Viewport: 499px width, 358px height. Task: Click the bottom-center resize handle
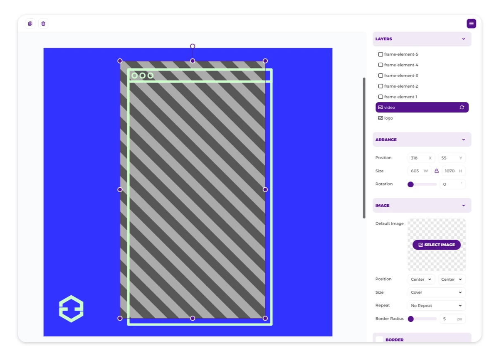193,318
